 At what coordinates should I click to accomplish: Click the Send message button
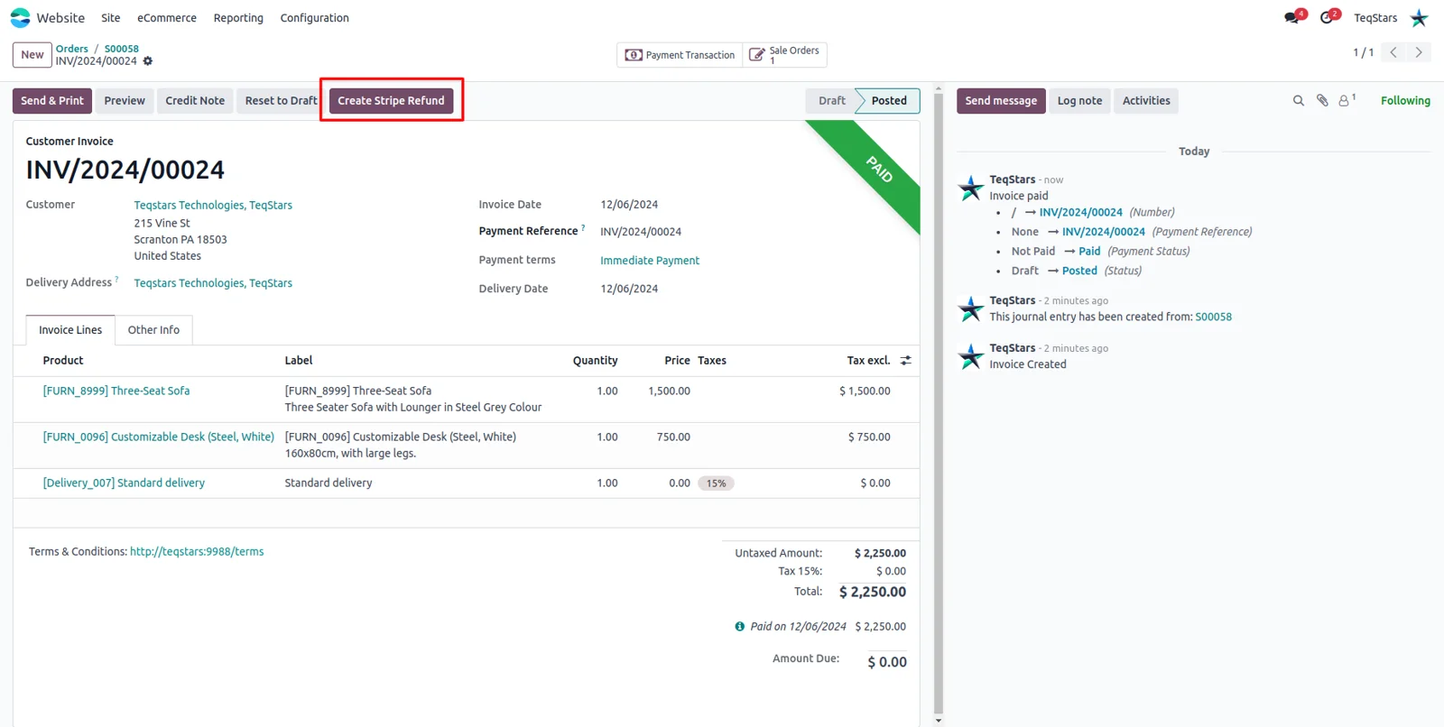pos(1001,101)
